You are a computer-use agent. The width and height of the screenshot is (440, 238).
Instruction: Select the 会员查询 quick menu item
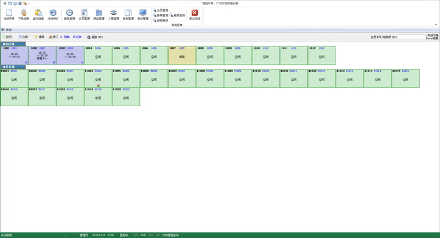tap(161, 10)
